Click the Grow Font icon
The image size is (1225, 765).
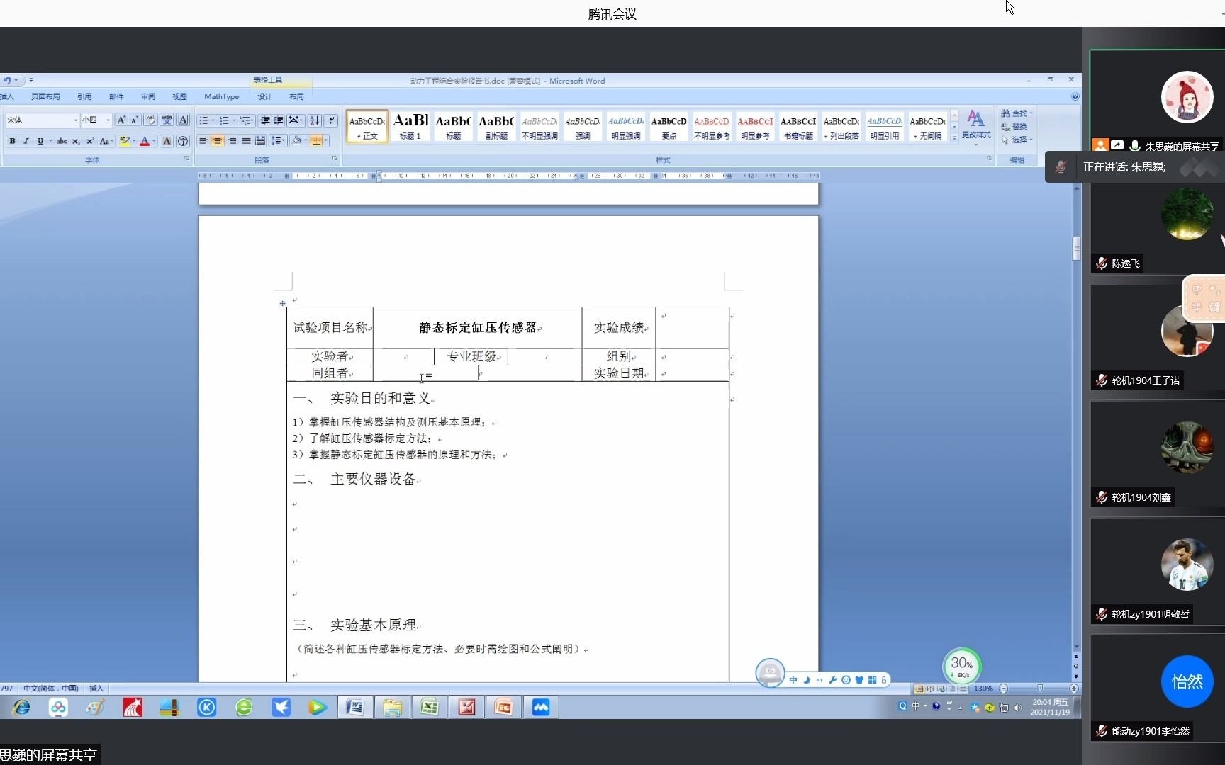click(x=121, y=120)
